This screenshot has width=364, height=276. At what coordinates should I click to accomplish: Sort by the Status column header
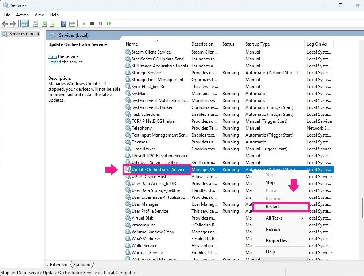232,44
